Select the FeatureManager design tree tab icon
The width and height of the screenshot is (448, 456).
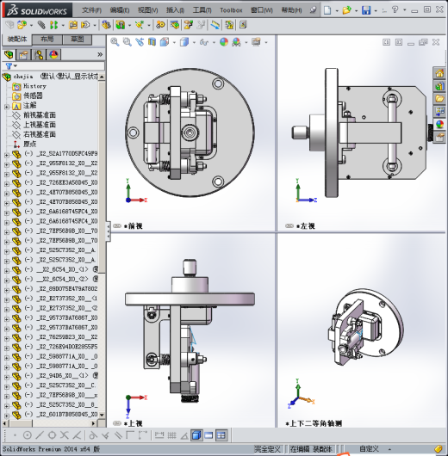pos(9,55)
